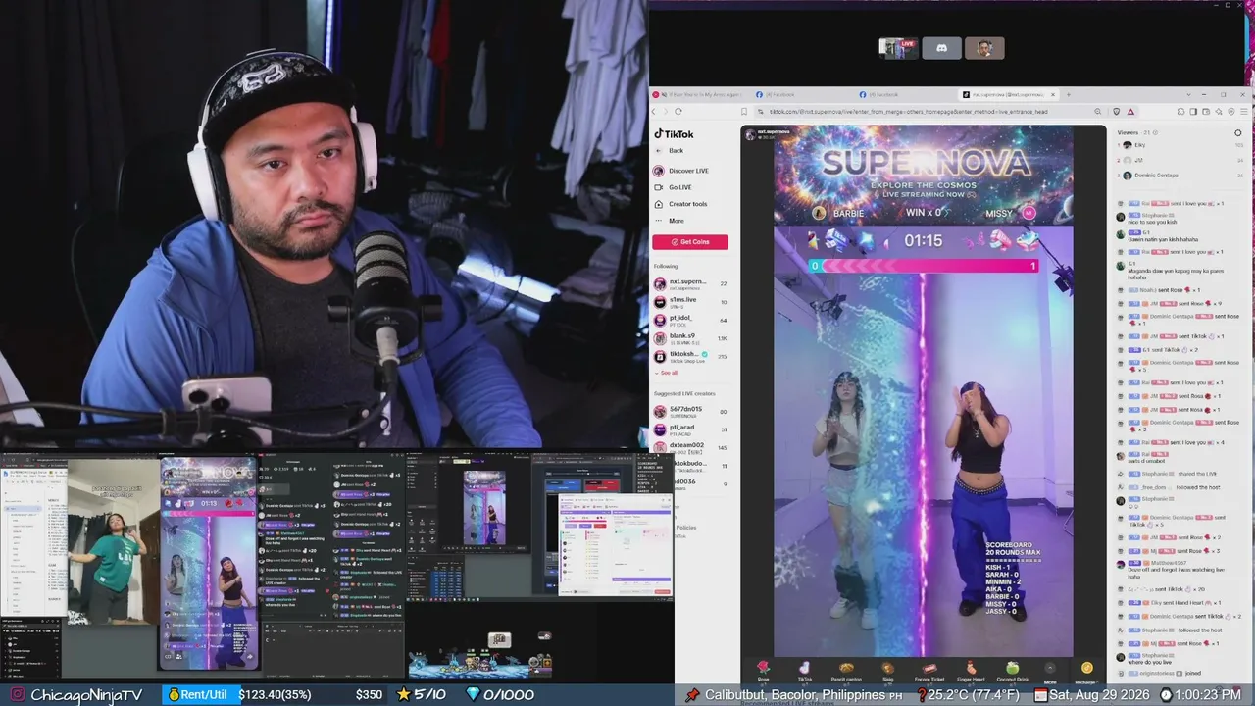Send an Encore Ticket gift

pos(929,671)
